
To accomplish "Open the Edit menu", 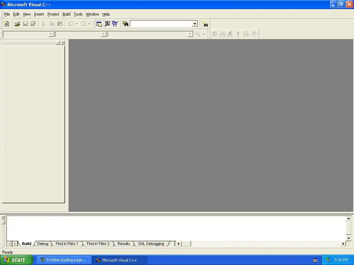I will pos(16,14).
